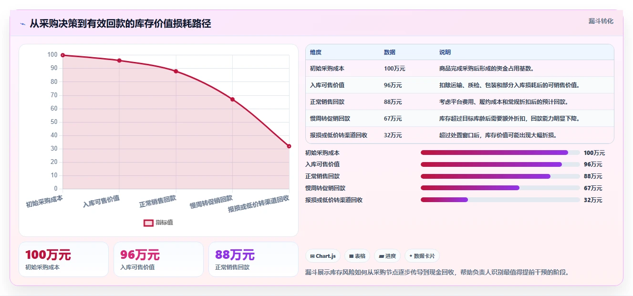Open the 100万元 初始采购成本 data card
Viewport: 633px width, 296px height.
click(63, 259)
